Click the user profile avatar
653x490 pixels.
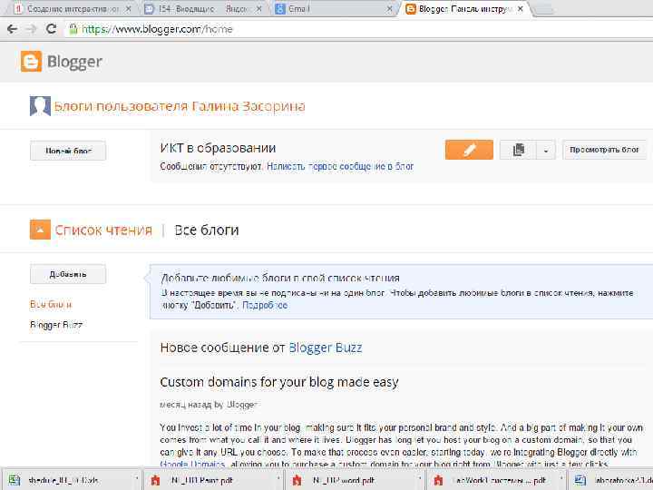coord(40,106)
